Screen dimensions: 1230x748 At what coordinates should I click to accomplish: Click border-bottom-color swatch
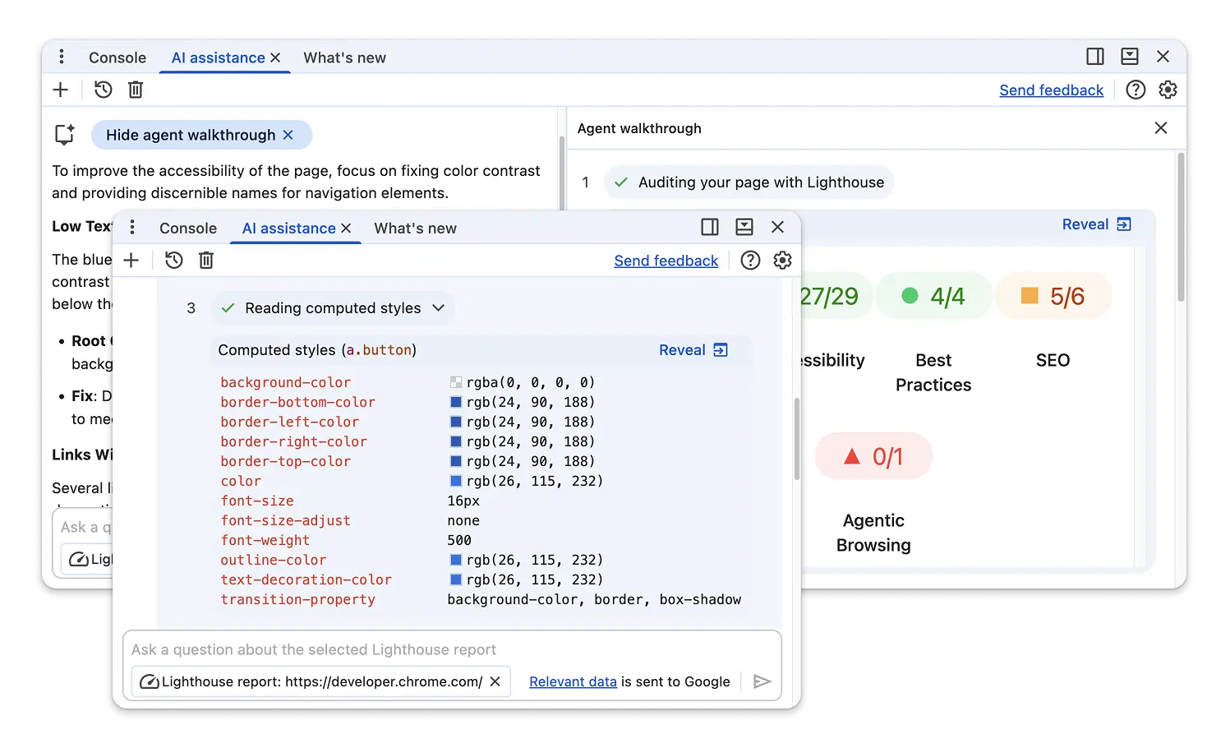click(x=456, y=402)
